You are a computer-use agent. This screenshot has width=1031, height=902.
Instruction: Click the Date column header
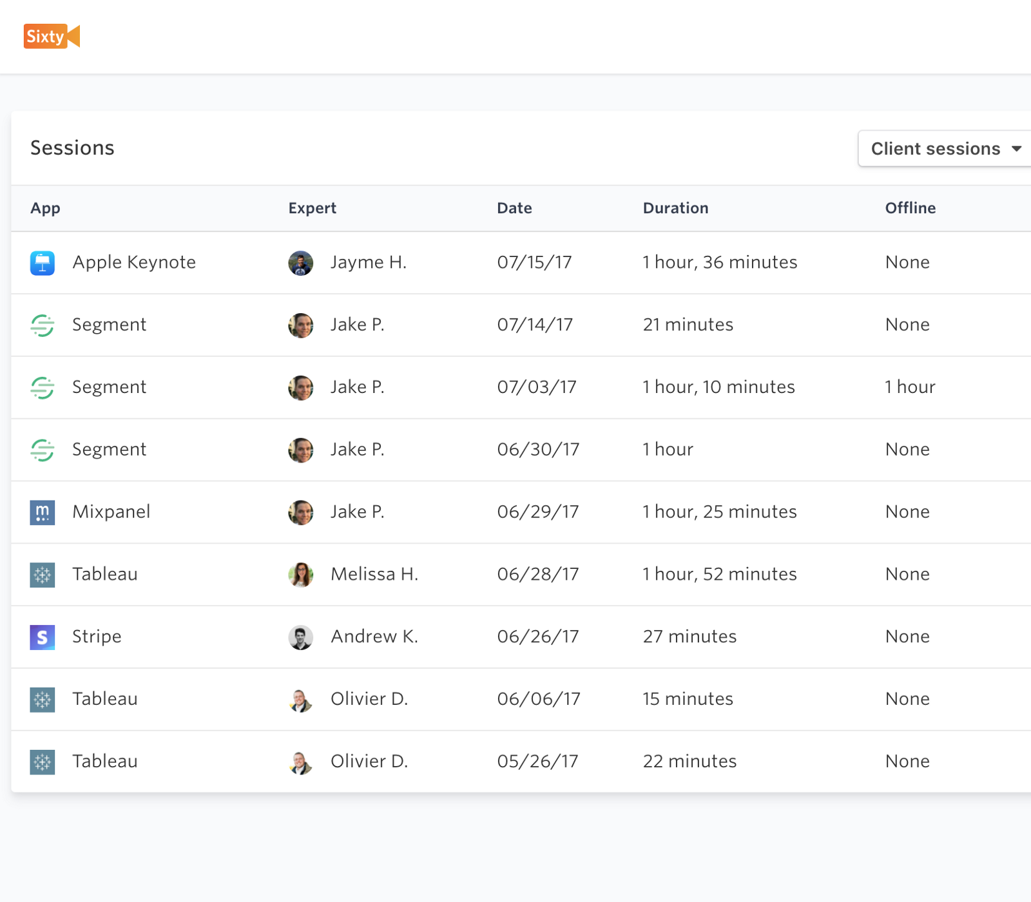point(514,208)
